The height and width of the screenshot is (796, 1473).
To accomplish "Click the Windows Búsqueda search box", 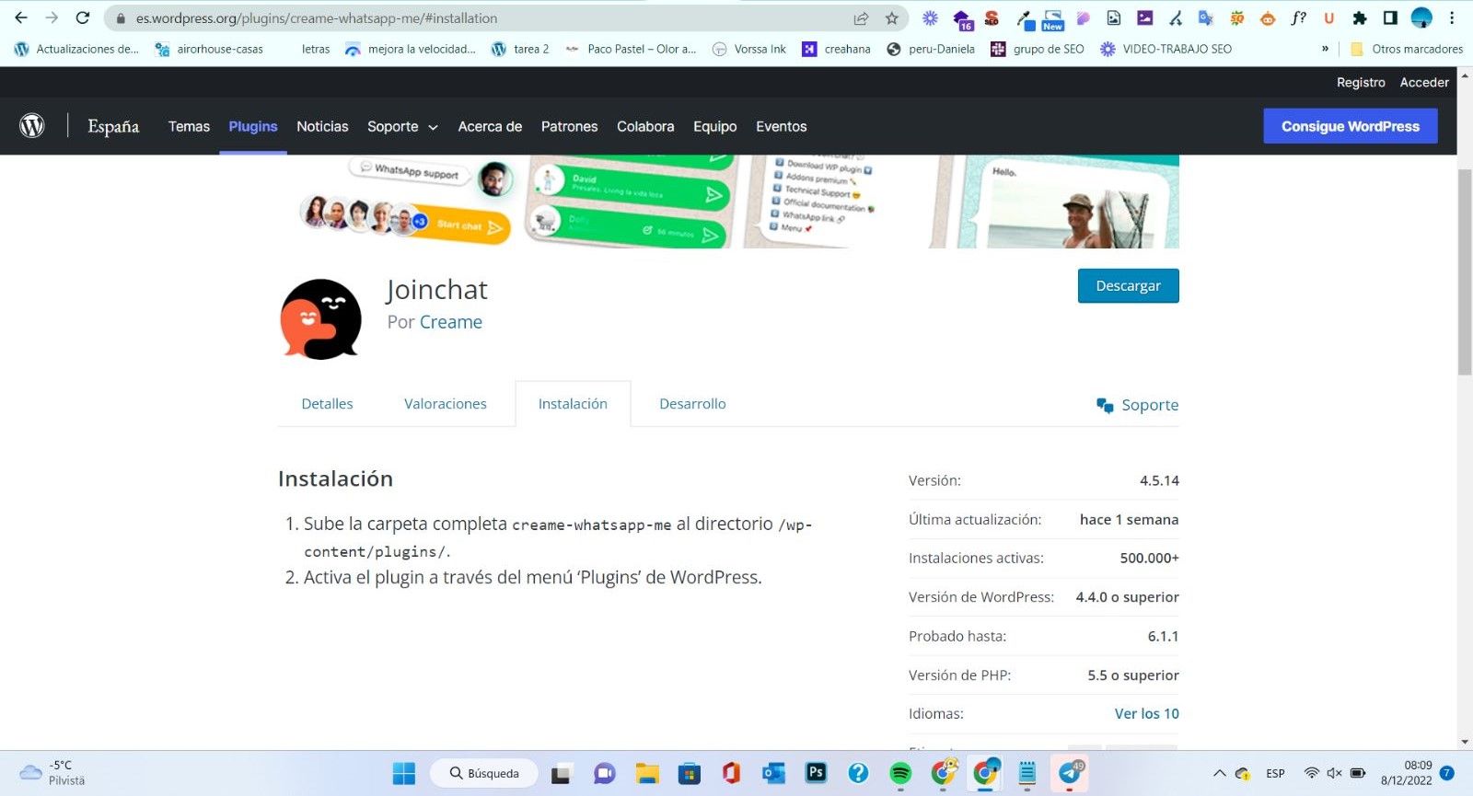I will [485, 773].
